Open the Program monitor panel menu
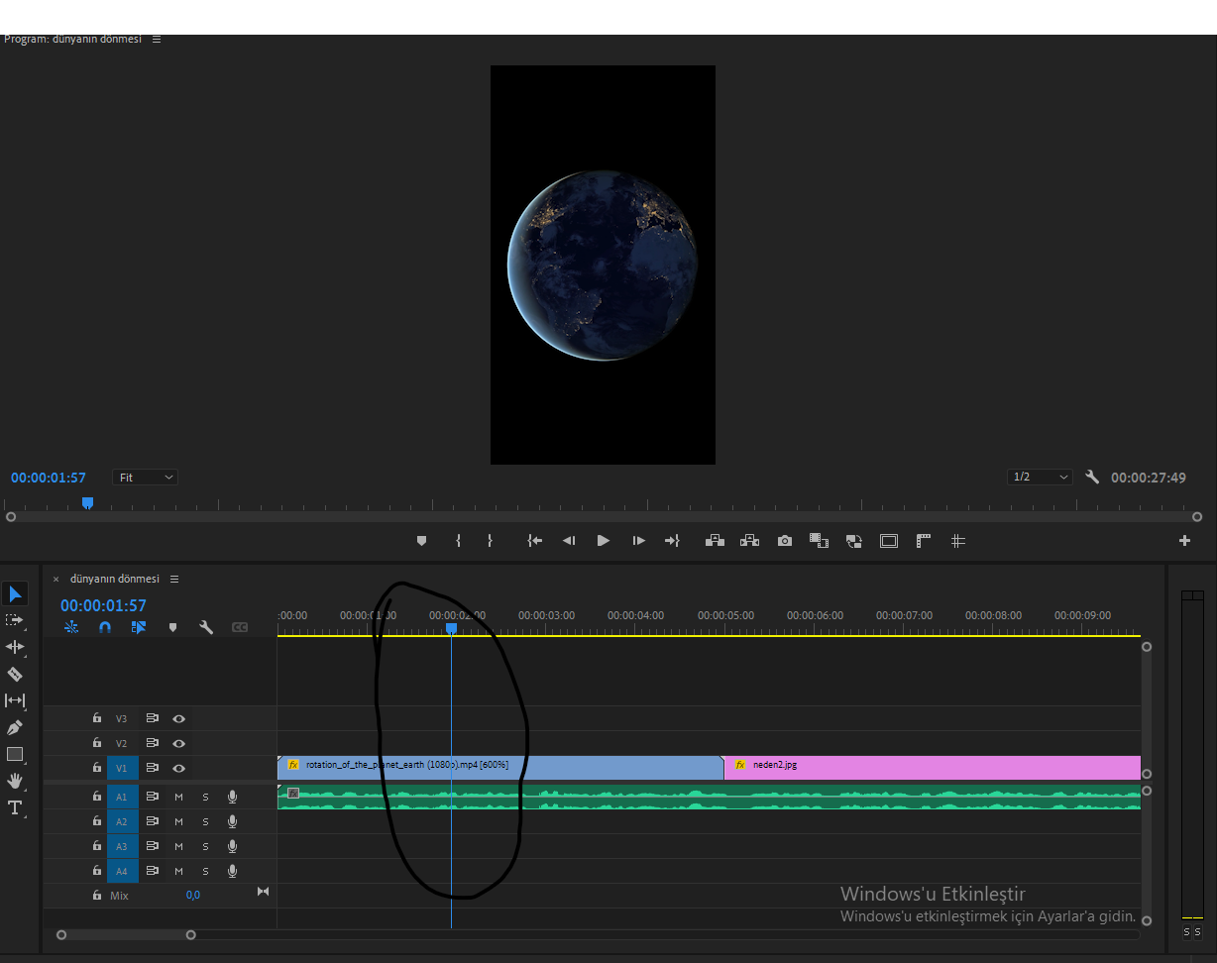1217x963 pixels. point(157,40)
